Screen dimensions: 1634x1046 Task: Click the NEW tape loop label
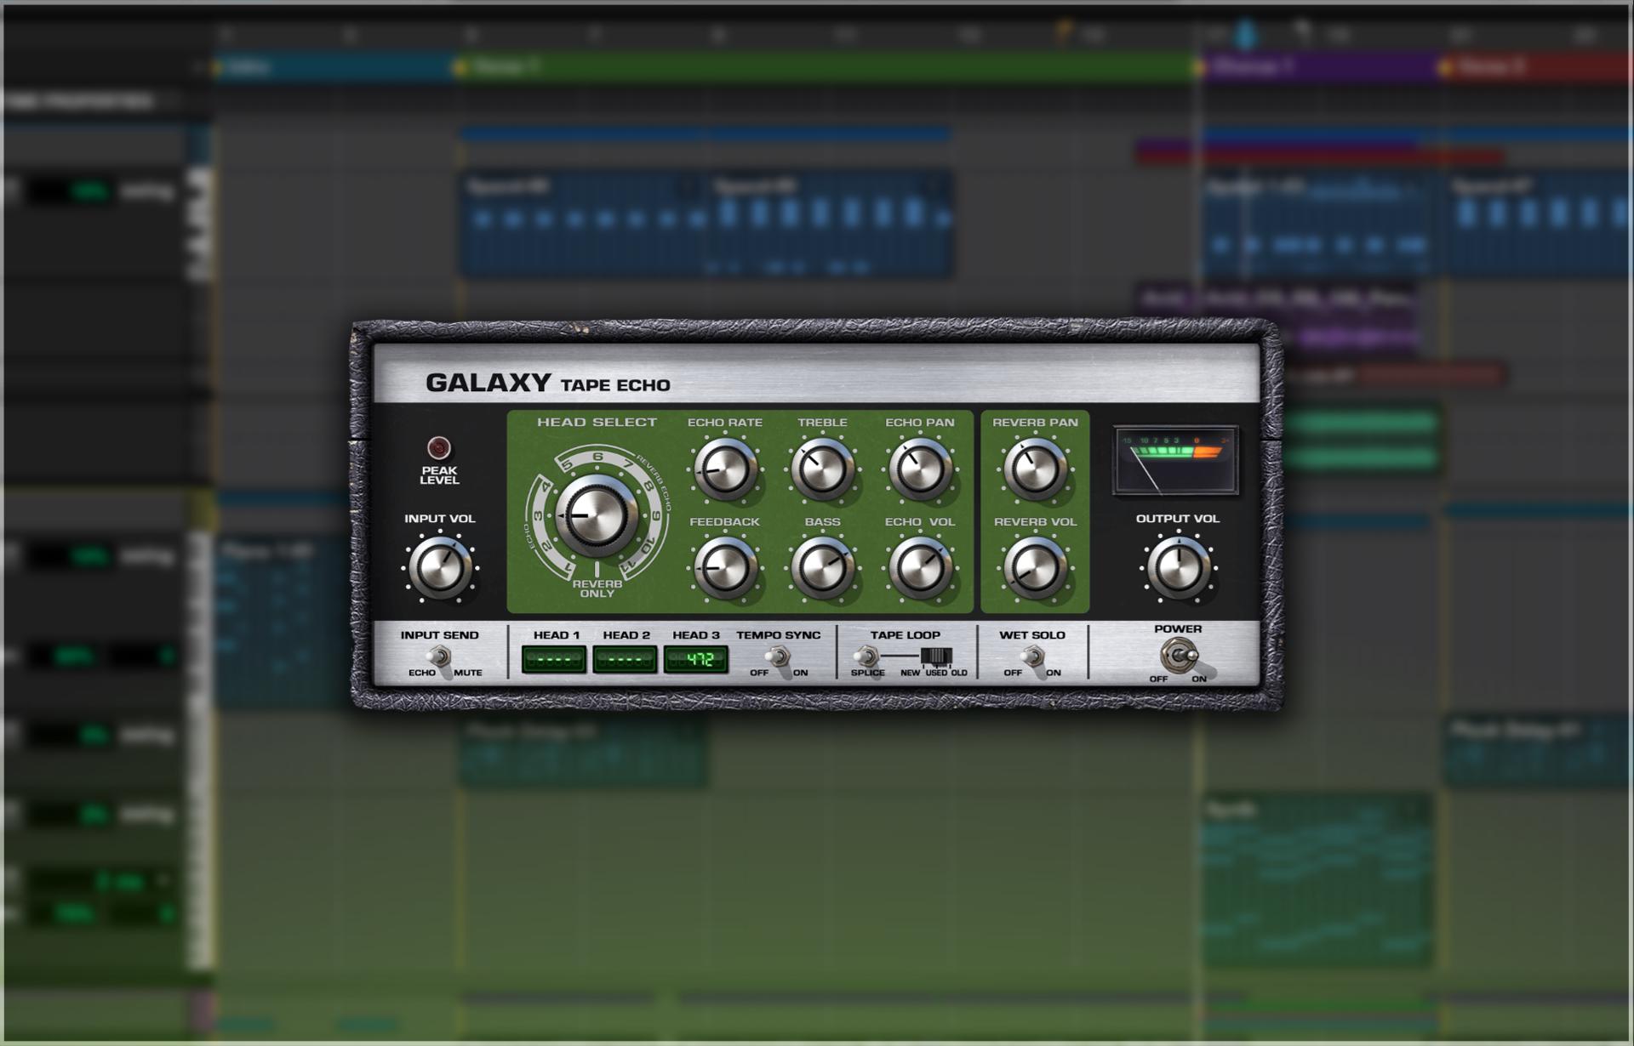[x=910, y=673]
